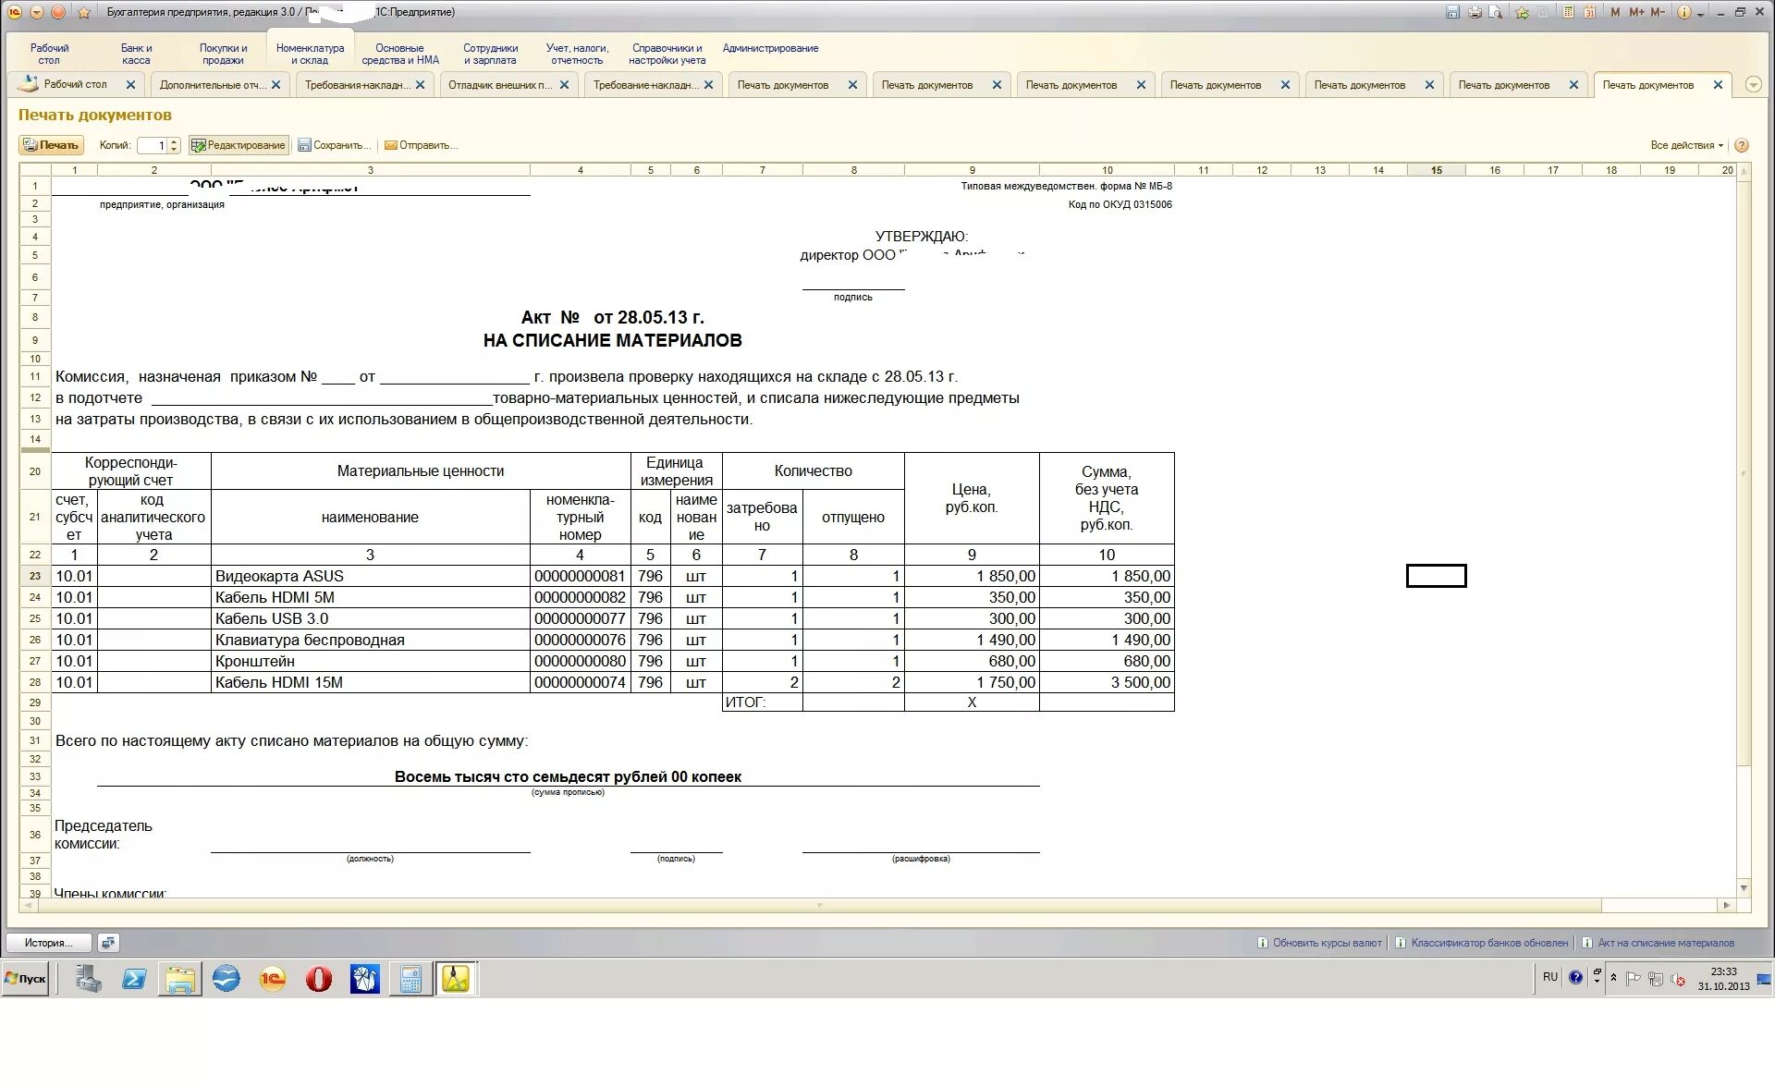Open the calendar icon showing 31
The height and width of the screenshot is (1087, 1775).
coord(1590,12)
